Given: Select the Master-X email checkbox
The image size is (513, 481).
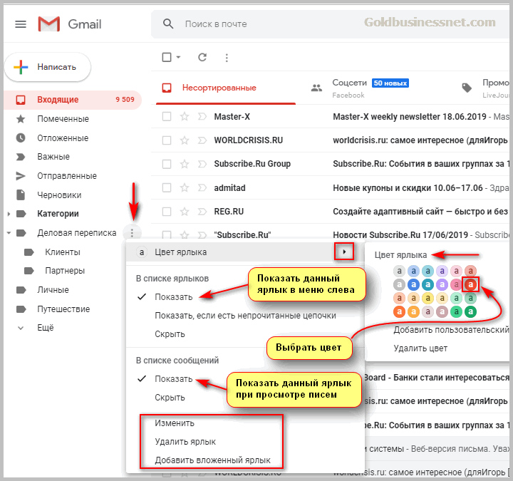Looking at the screenshot, I should tap(167, 116).
